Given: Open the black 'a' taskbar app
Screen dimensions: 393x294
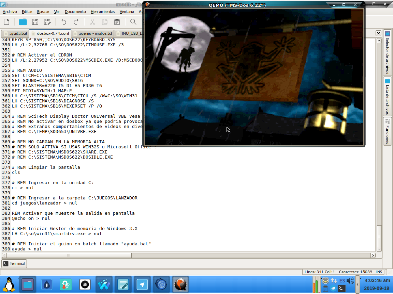Looking at the screenshot, I should (85, 284).
